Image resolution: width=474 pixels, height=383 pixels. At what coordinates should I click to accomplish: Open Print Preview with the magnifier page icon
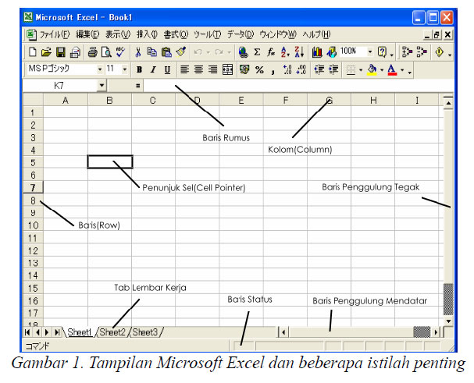[106, 52]
